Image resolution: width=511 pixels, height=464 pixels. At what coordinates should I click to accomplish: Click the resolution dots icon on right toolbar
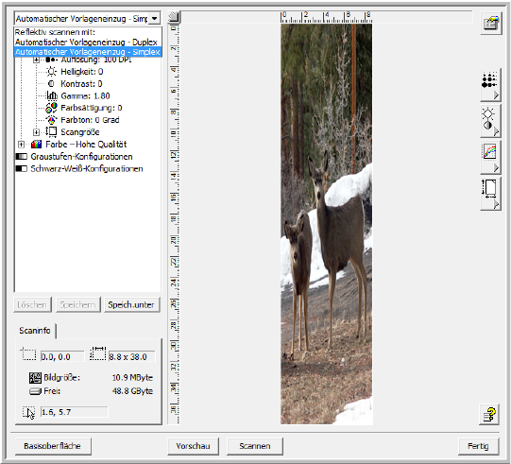coord(490,85)
